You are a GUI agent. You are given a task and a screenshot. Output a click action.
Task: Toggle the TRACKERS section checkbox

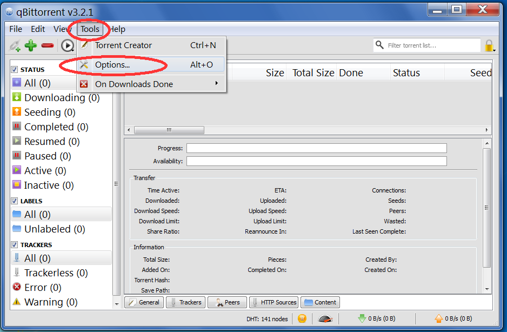[14, 244]
